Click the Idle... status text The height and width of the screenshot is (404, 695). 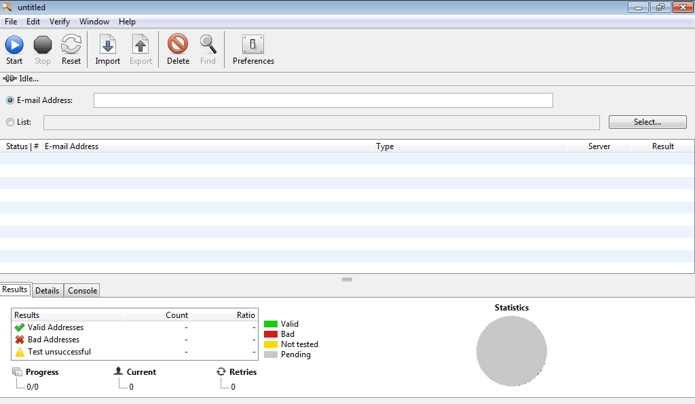pyautogui.click(x=29, y=79)
